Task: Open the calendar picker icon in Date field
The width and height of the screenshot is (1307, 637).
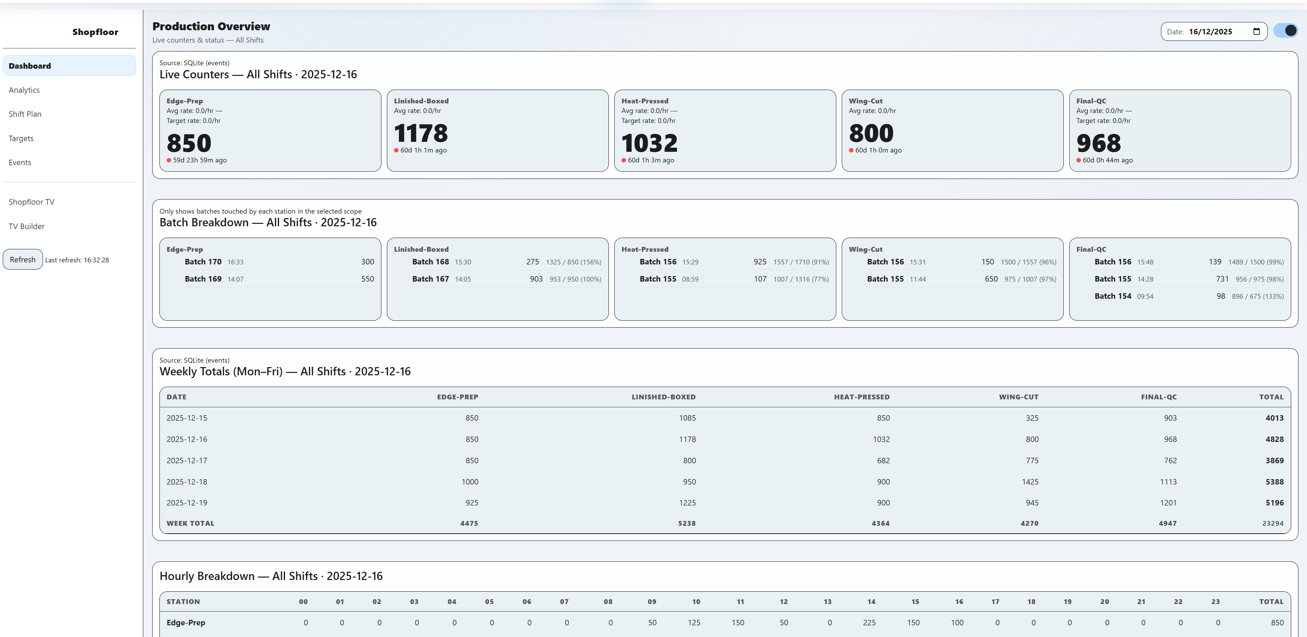Action: point(1256,32)
